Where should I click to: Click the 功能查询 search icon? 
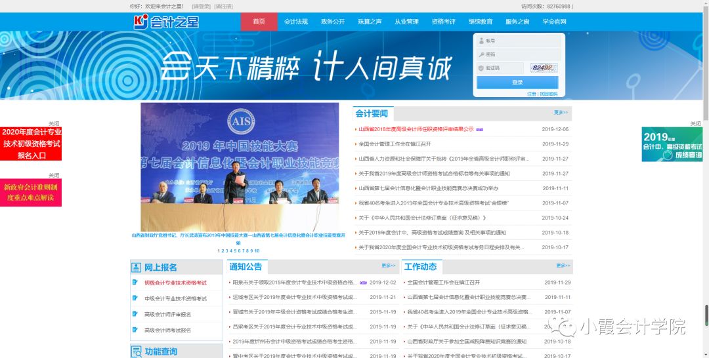point(136,351)
